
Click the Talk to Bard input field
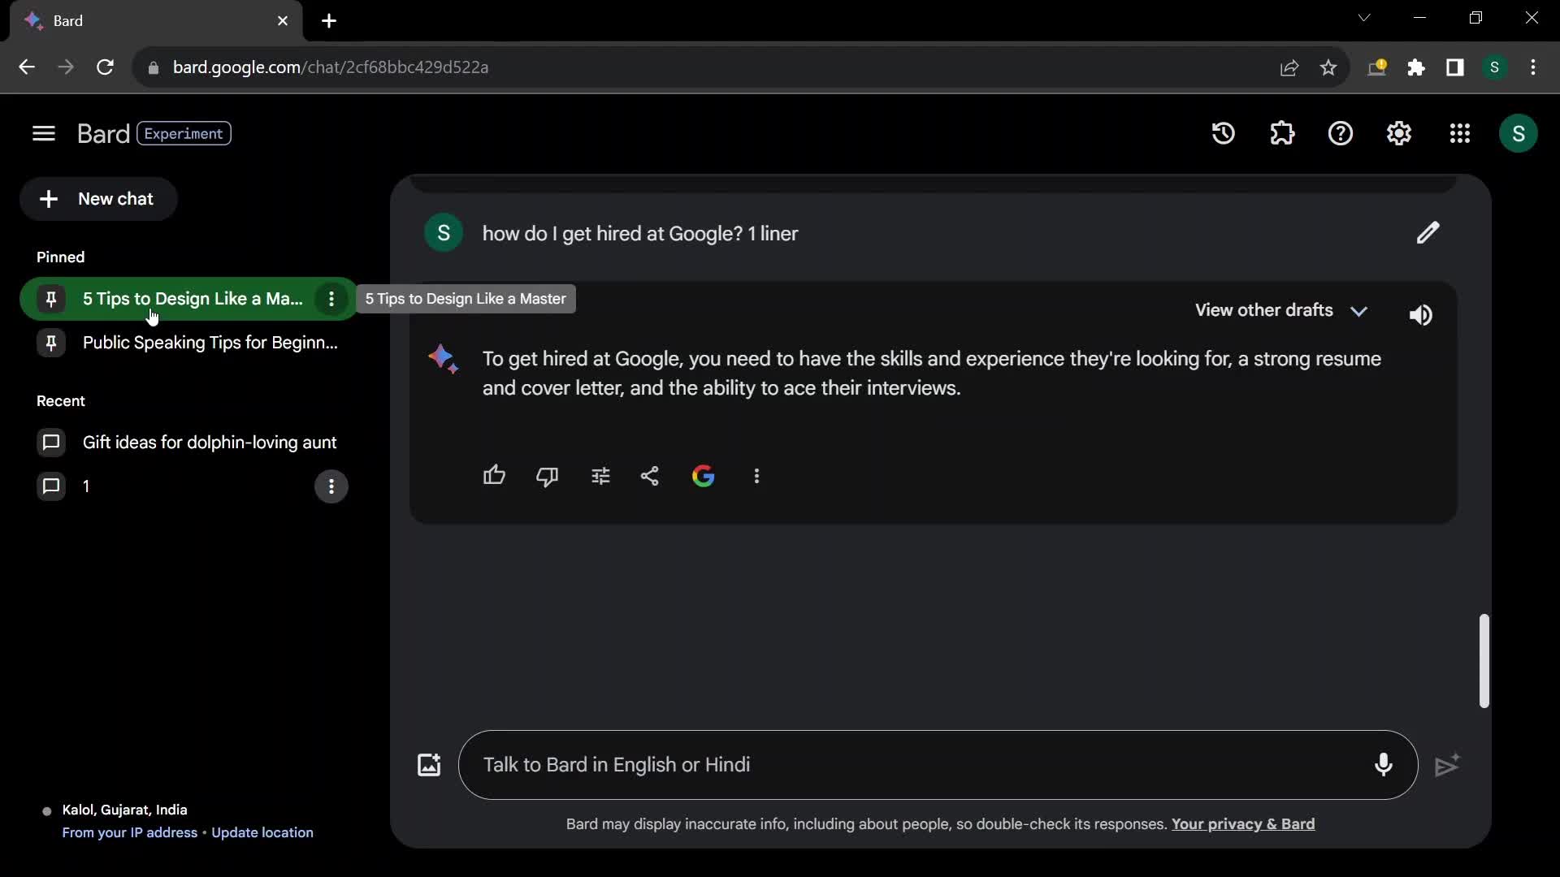[937, 765]
